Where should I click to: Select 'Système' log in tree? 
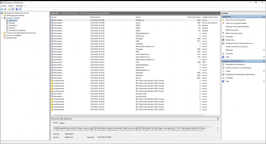click(x=12, y=28)
